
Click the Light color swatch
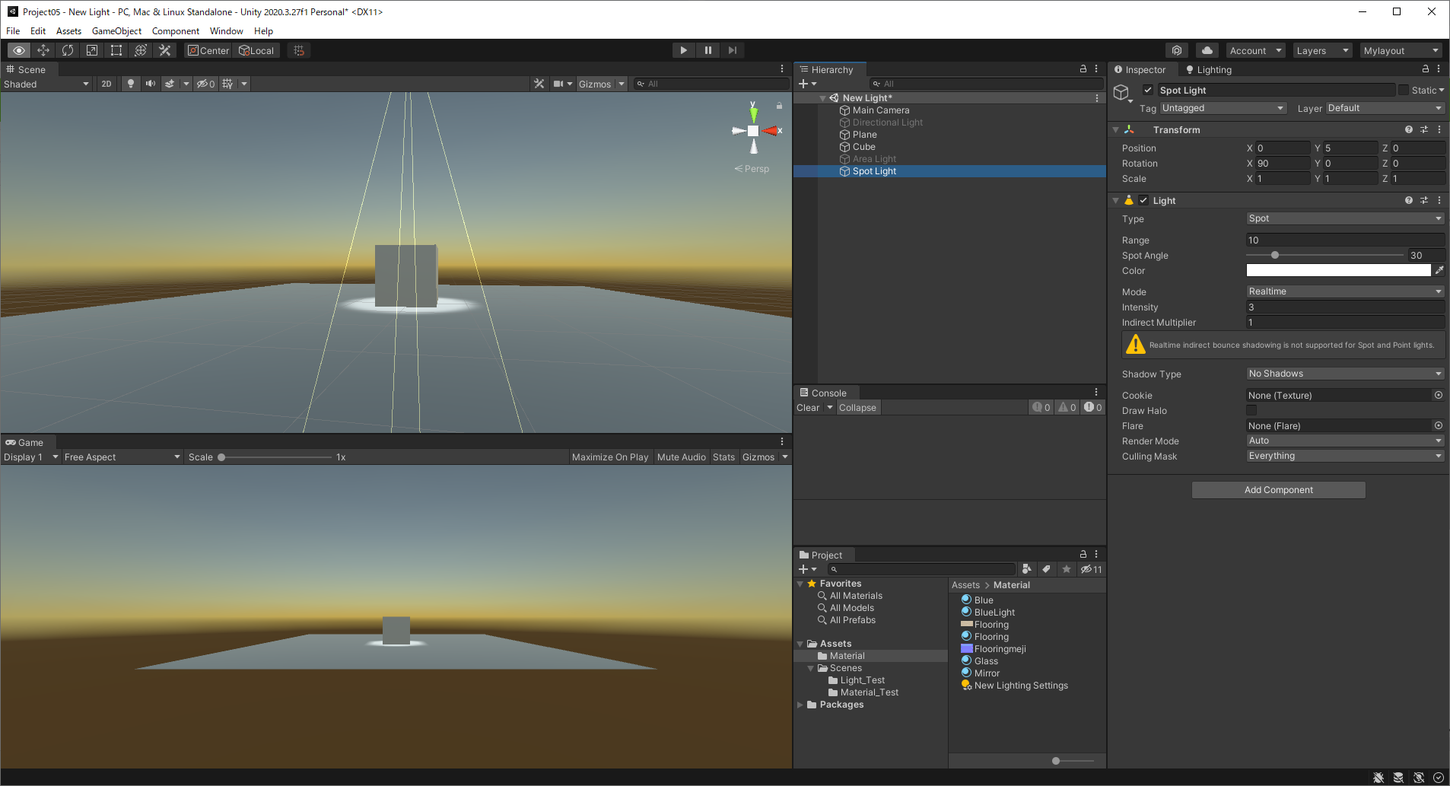click(1338, 270)
